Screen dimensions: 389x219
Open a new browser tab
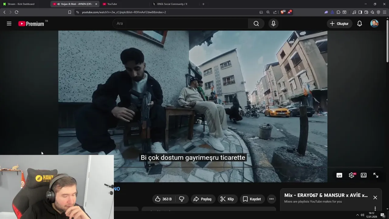point(203,4)
